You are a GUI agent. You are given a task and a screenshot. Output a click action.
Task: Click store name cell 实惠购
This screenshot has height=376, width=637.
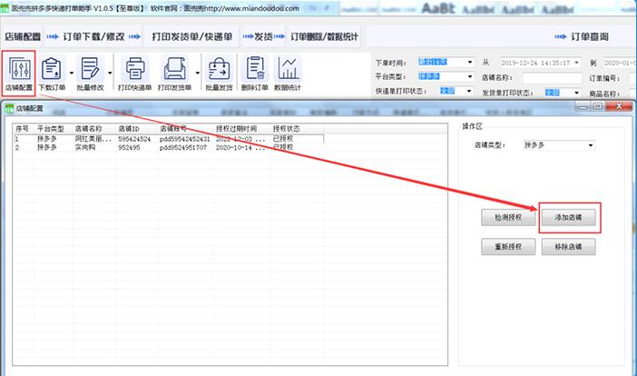85,147
